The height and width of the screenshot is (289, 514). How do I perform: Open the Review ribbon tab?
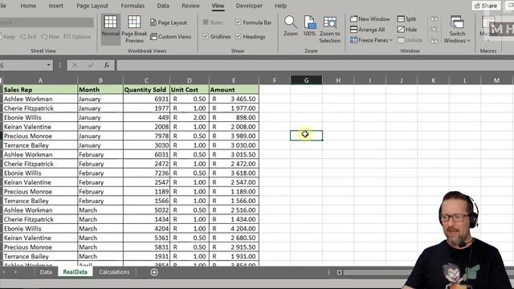(190, 6)
